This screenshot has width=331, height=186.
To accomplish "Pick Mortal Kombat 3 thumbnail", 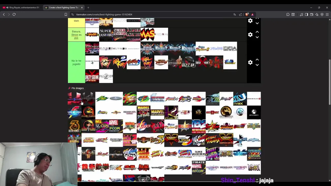I will tap(74, 126).
